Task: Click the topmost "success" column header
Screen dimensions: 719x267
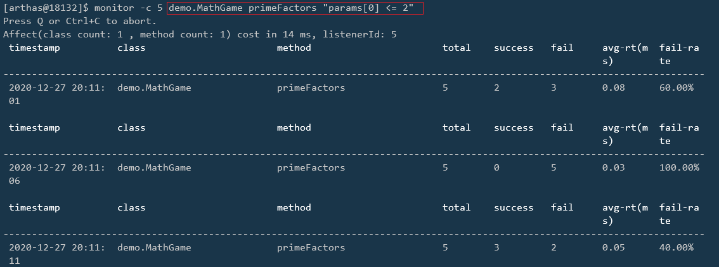Action: point(514,48)
